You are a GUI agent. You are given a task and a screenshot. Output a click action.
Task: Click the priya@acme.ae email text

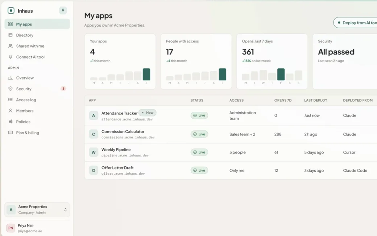click(30, 231)
